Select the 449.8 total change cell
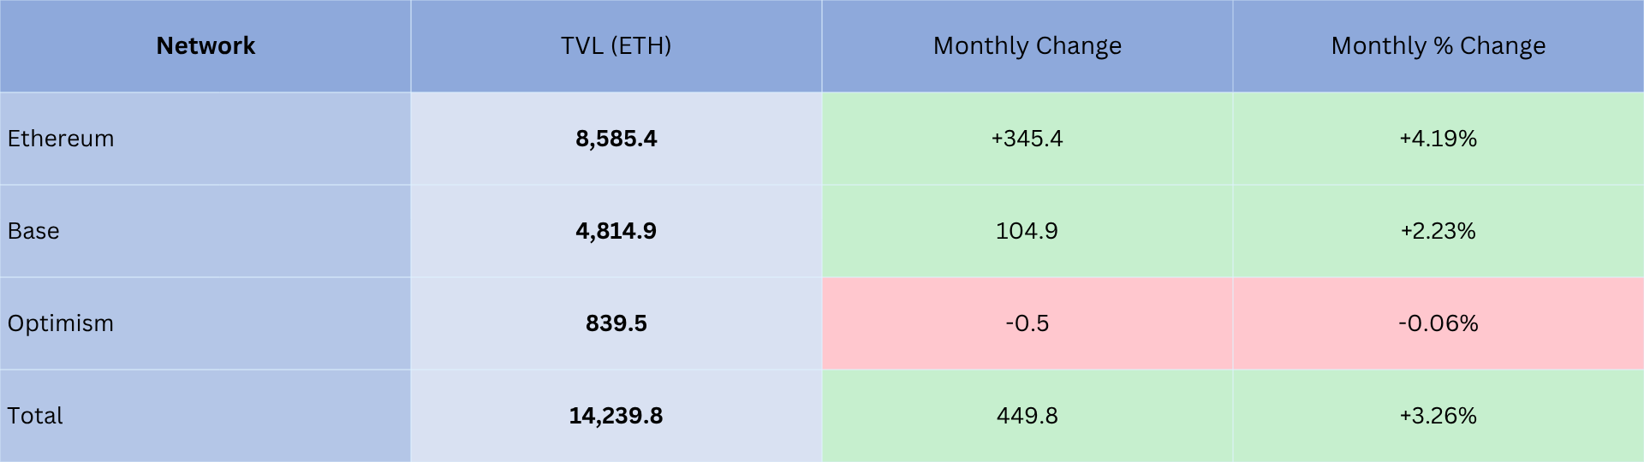Image resolution: width=1644 pixels, height=462 pixels. [1027, 416]
